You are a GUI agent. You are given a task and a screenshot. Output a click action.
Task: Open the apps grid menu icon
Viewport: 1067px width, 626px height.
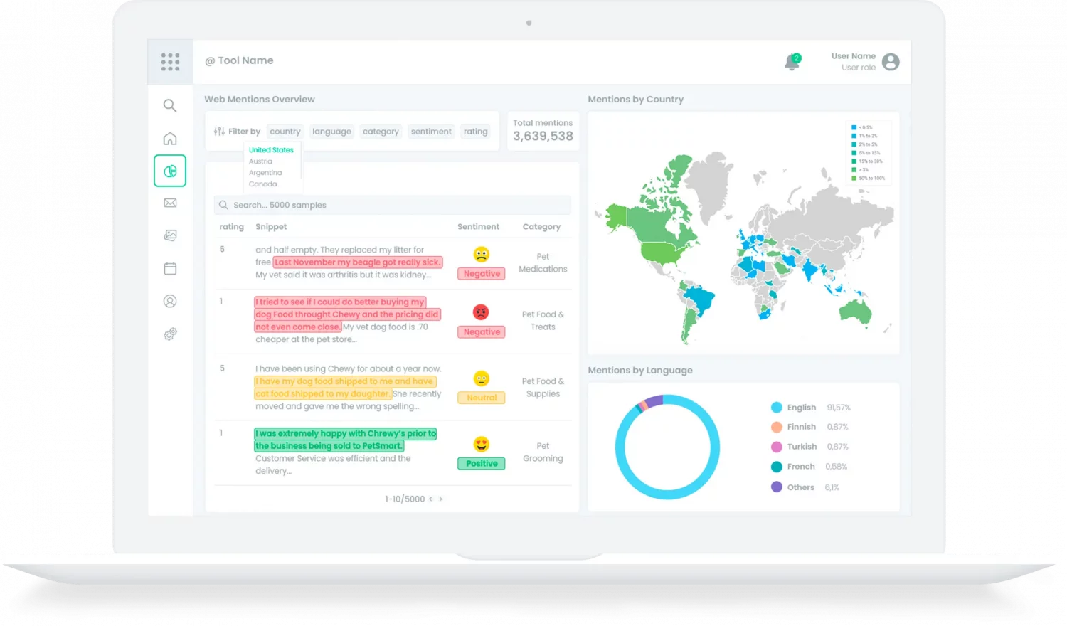170,62
